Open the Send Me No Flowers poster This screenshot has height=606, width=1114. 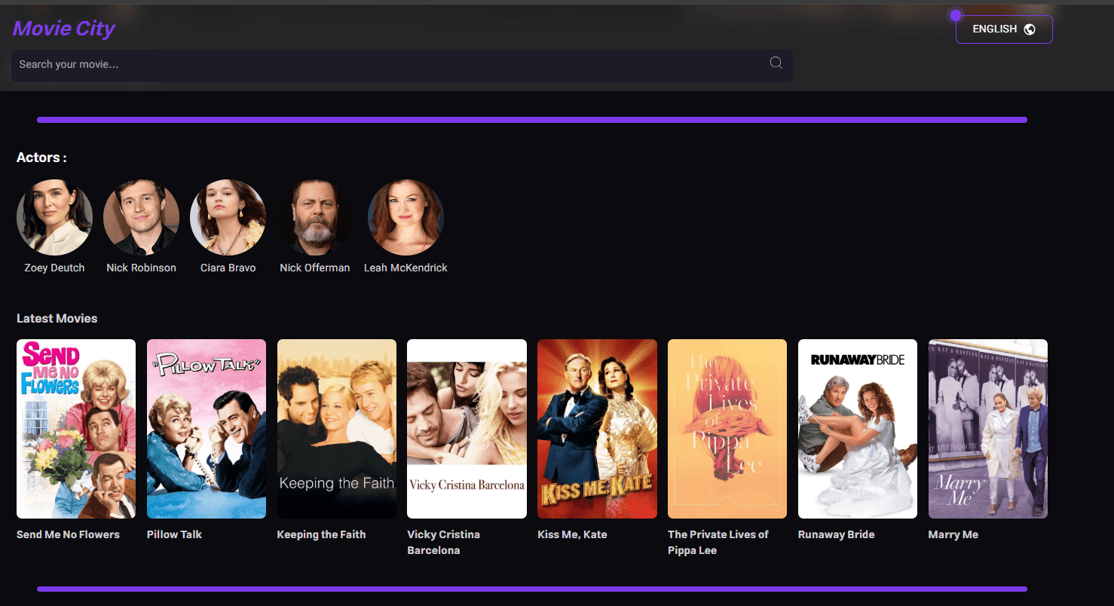coord(76,429)
